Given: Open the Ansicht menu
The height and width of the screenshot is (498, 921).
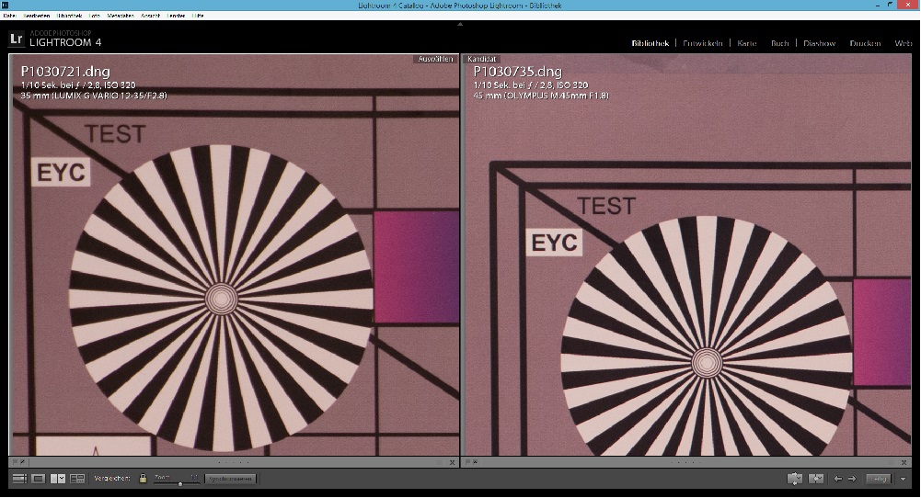Looking at the screenshot, I should click(x=150, y=16).
